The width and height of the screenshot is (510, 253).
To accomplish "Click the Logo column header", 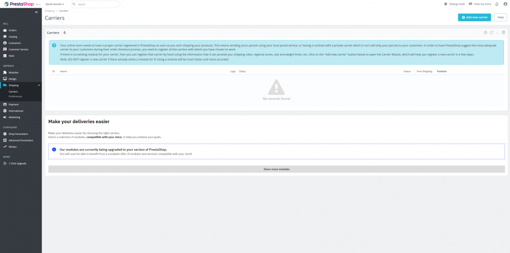I will click(233, 71).
